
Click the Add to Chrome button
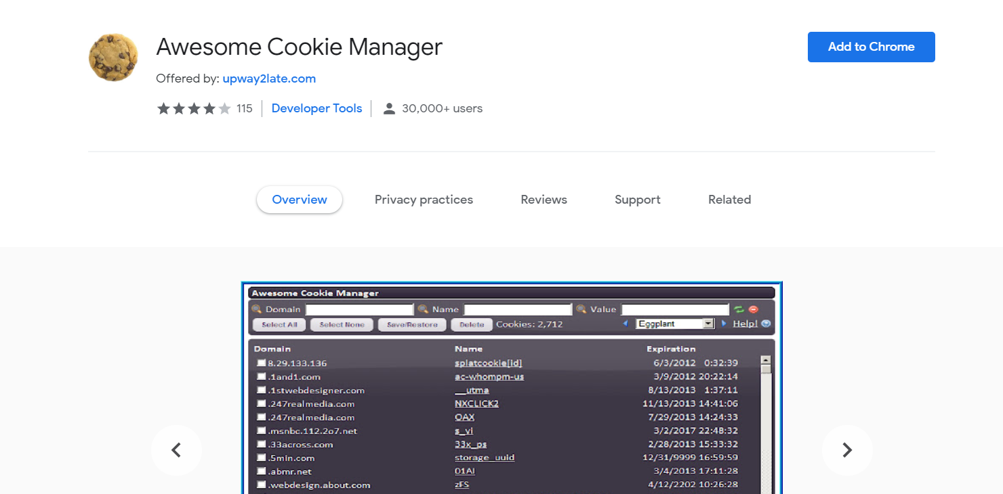871,47
